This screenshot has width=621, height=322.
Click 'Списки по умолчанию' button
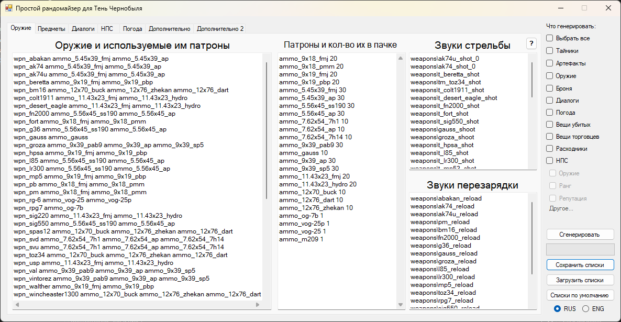(580, 295)
